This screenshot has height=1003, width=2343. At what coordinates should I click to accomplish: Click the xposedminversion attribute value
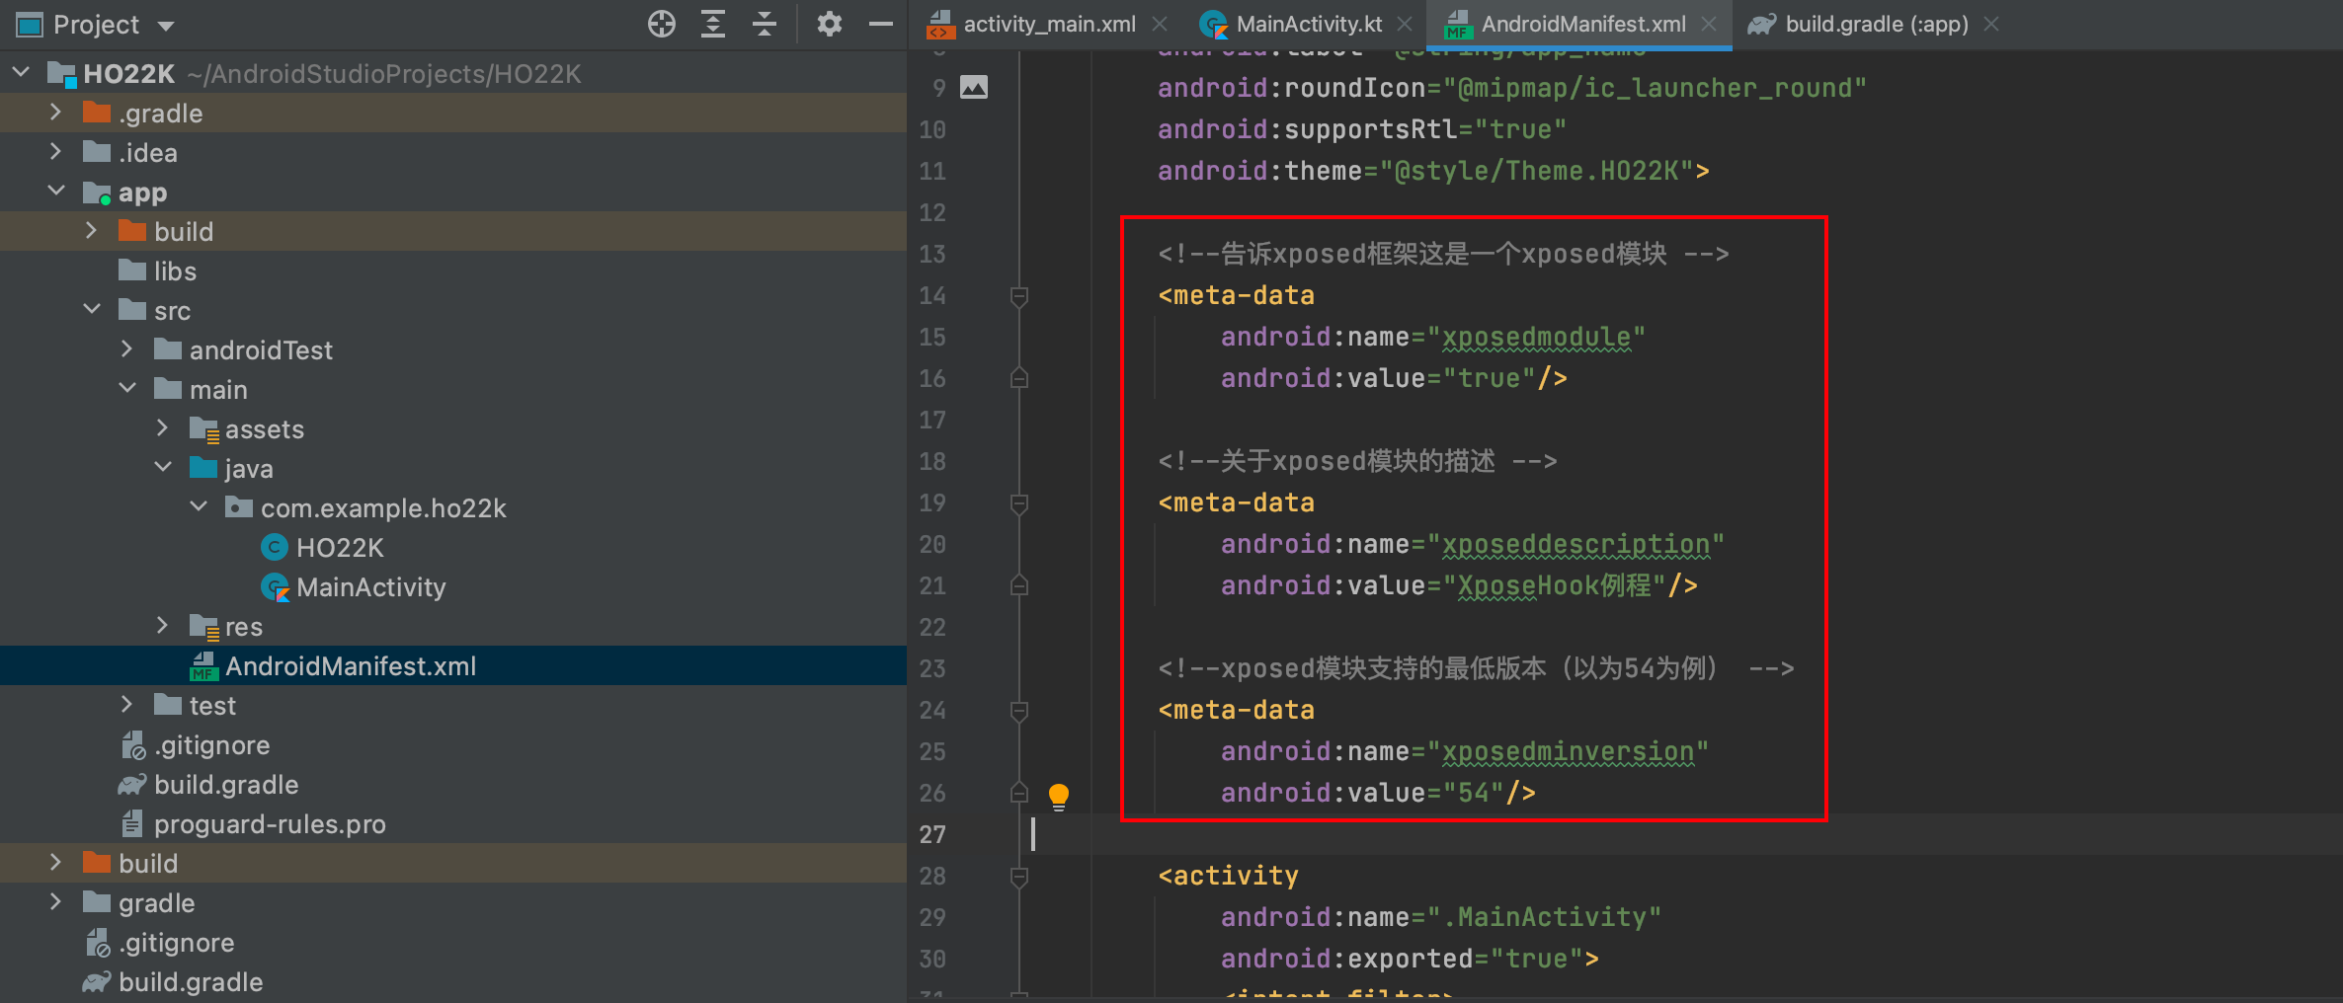coord(1569,752)
